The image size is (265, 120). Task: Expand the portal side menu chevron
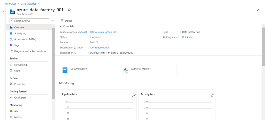pos(3,11)
